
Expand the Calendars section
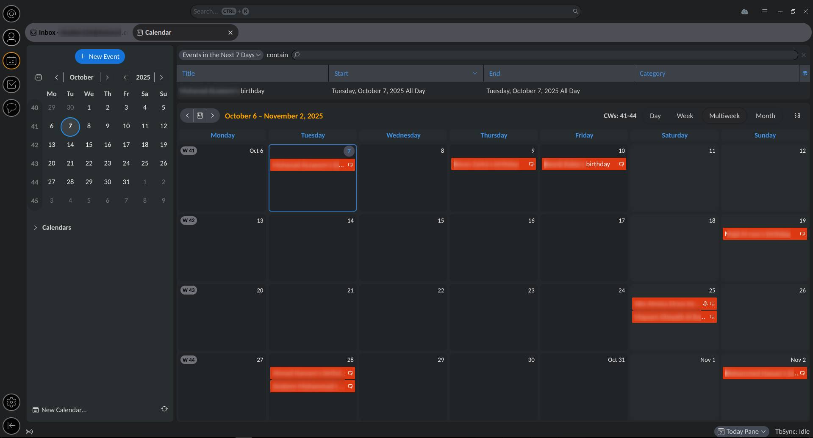(x=35, y=228)
